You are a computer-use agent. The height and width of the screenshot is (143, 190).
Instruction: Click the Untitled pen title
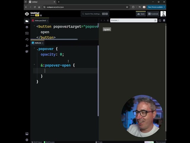(35, 13)
